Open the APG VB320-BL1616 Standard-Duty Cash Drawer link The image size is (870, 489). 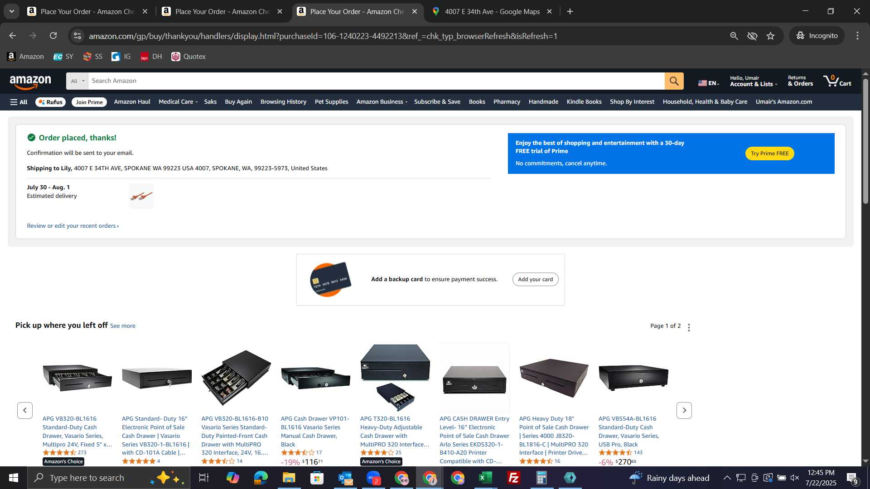coord(77,431)
